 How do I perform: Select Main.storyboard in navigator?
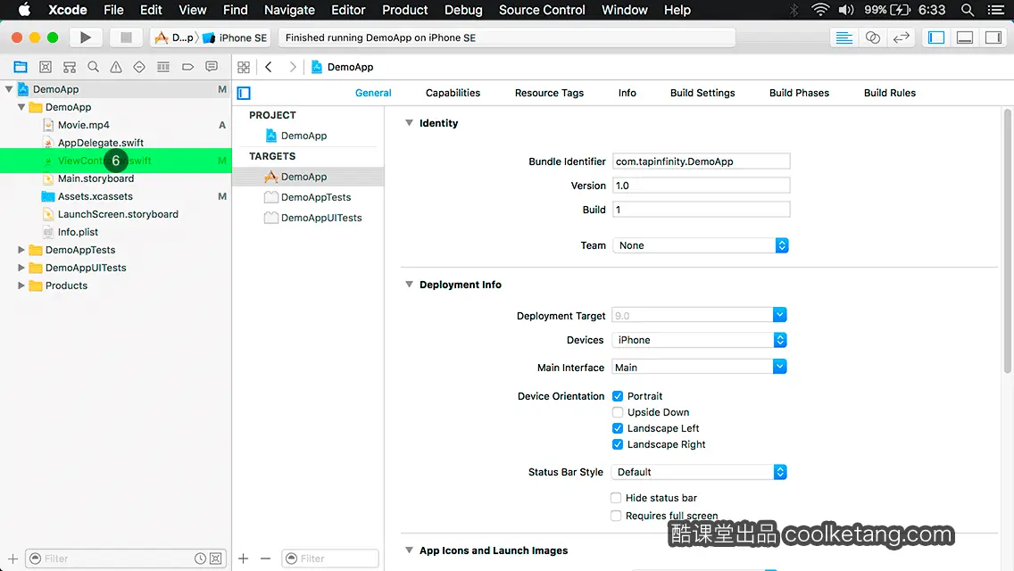(x=96, y=178)
